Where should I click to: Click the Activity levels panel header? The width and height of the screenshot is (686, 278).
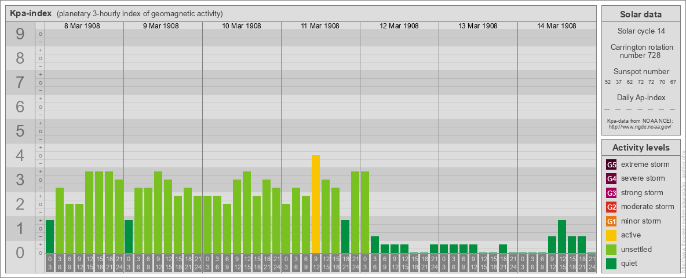pyautogui.click(x=640, y=148)
